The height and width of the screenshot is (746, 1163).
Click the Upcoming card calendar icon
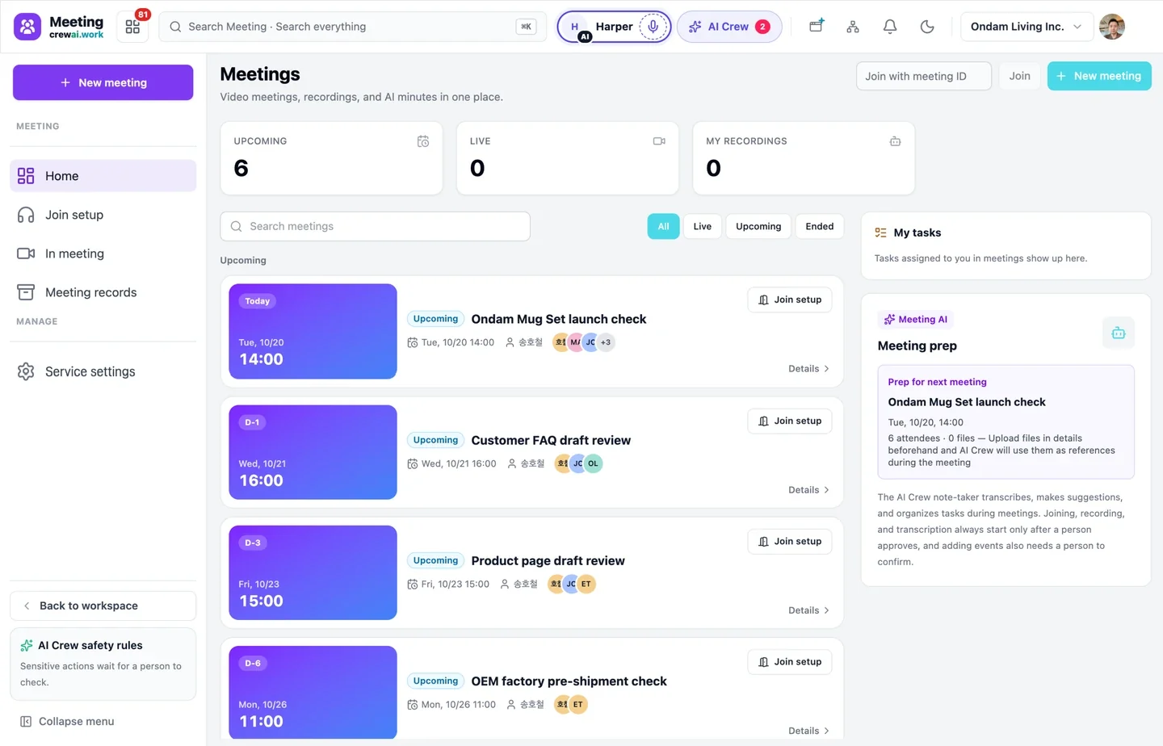[423, 141]
